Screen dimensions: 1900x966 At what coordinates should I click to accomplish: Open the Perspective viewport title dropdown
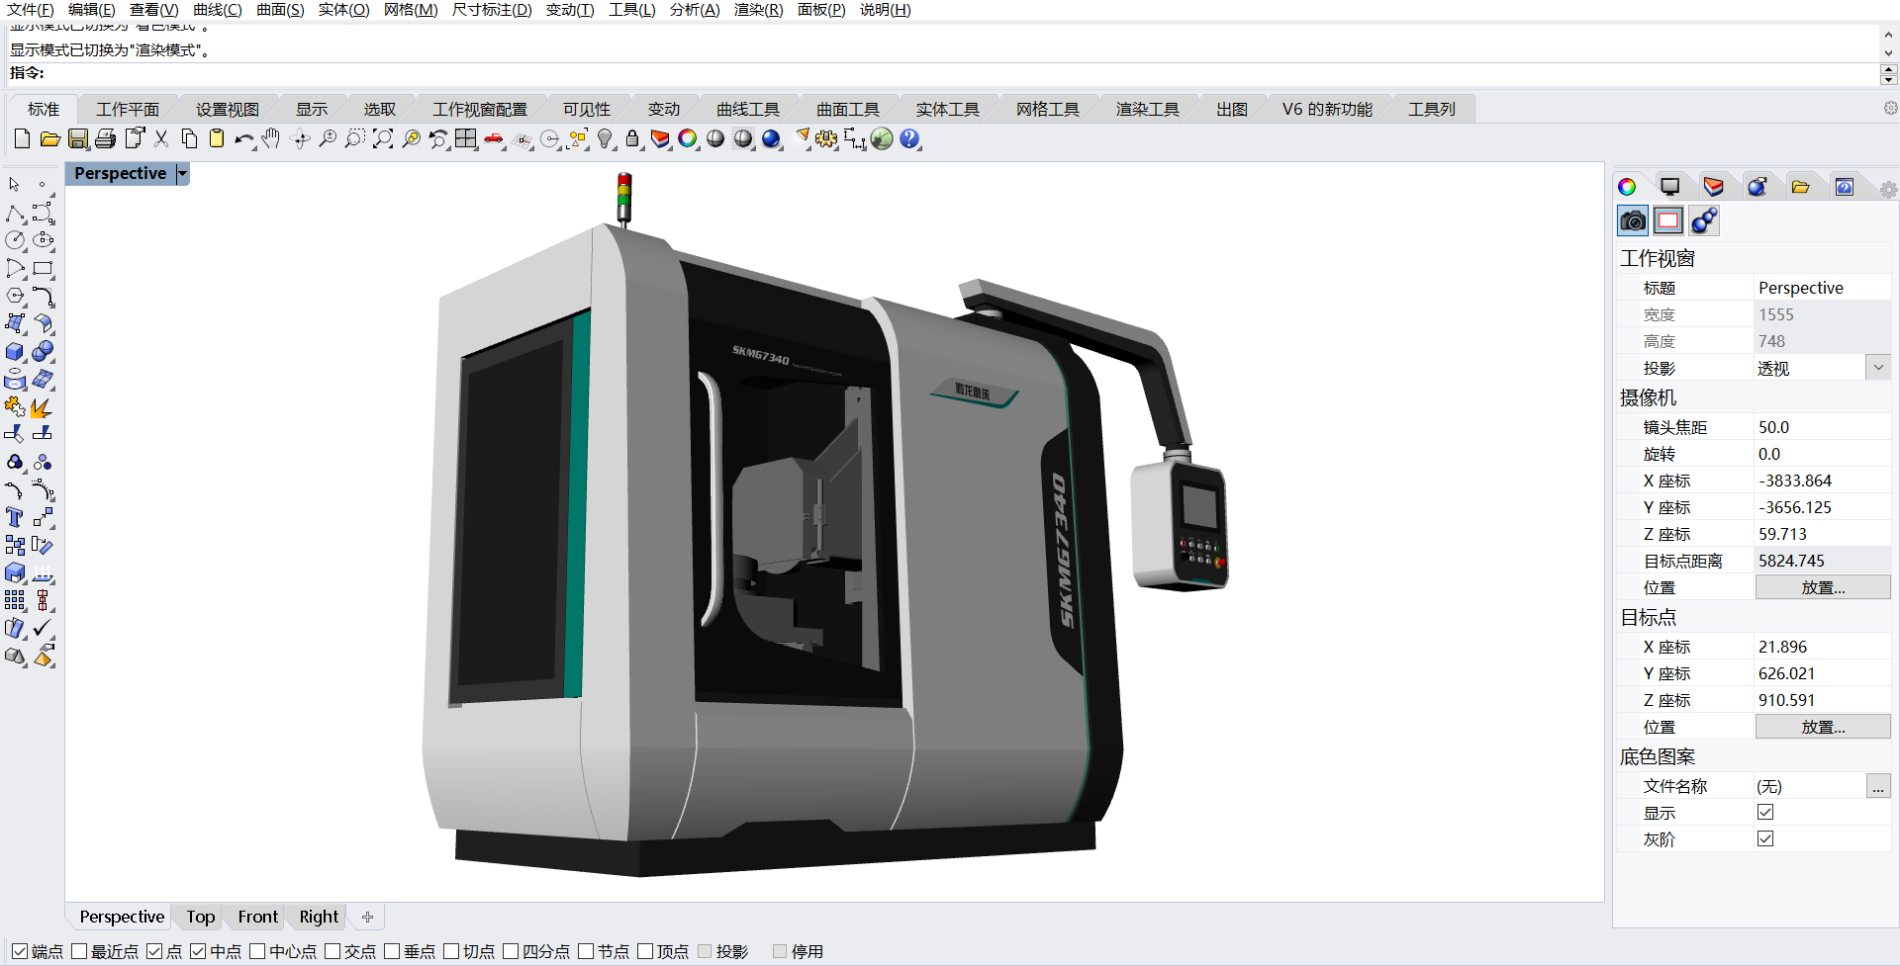[x=182, y=173]
